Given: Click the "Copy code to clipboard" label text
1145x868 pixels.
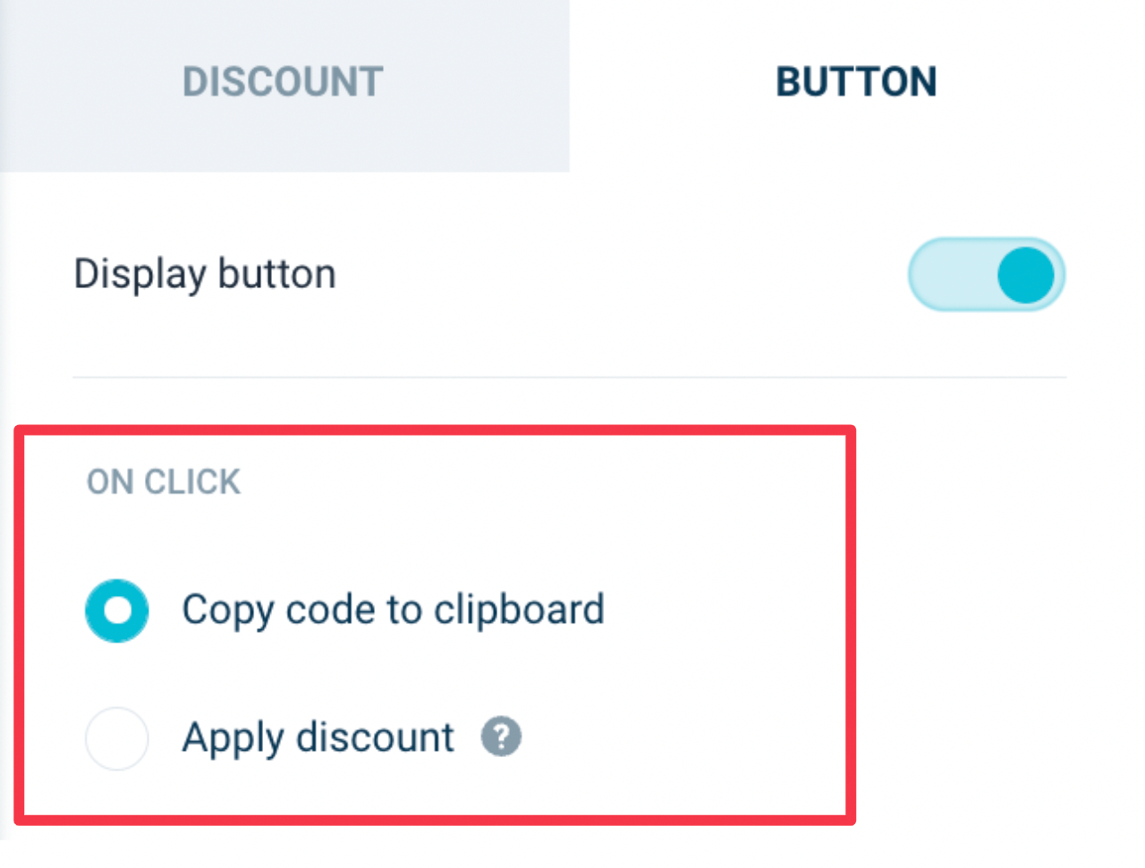Looking at the screenshot, I should (x=393, y=610).
